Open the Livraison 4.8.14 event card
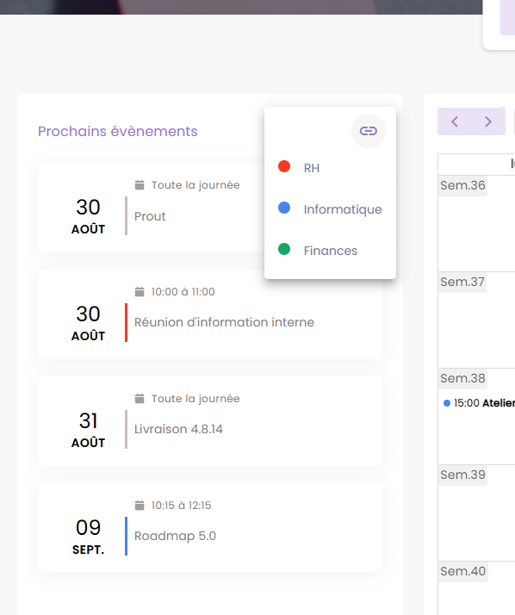This screenshot has height=615, width=515. [x=210, y=421]
